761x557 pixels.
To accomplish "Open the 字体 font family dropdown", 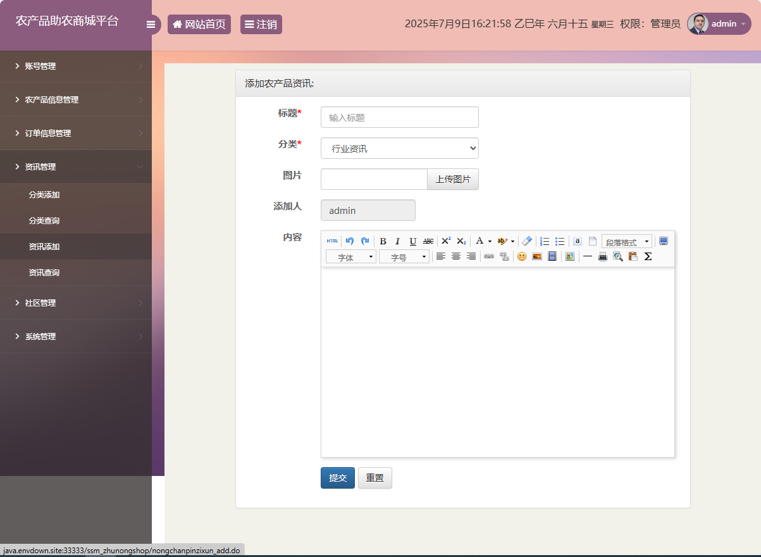I will click(x=350, y=257).
